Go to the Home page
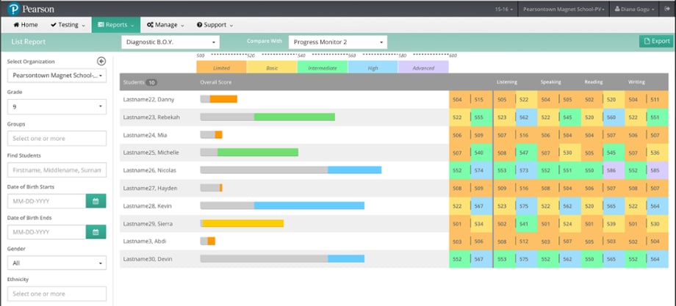The height and width of the screenshot is (306, 676). tap(25, 25)
